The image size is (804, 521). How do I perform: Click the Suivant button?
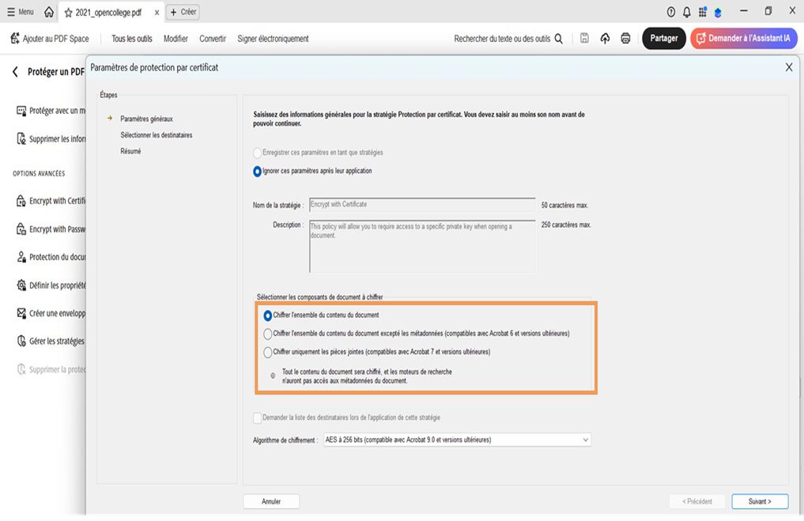[x=760, y=501]
